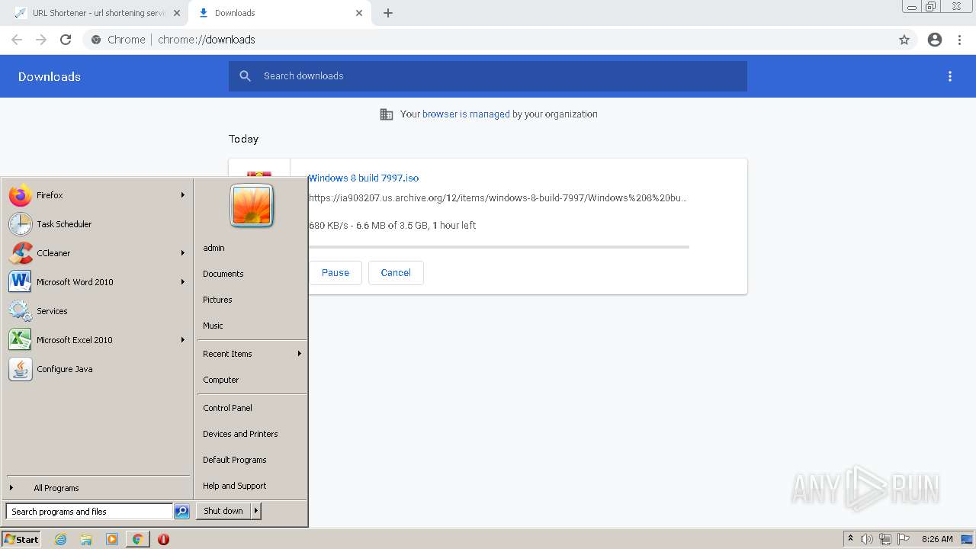Open the admin user folder
The image size is (976, 549).
[x=213, y=248]
